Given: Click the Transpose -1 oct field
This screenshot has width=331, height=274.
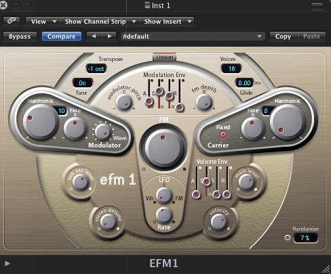Looking at the screenshot, I should tap(96, 69).
